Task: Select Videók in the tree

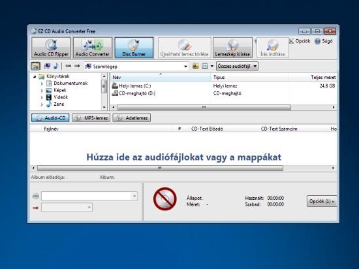Action: coord(61,97)
